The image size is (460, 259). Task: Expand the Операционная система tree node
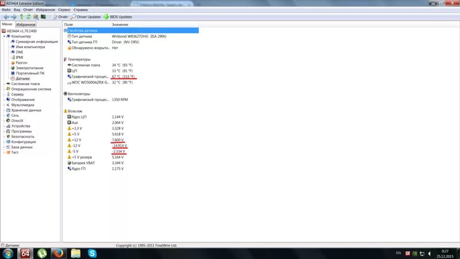5,89
